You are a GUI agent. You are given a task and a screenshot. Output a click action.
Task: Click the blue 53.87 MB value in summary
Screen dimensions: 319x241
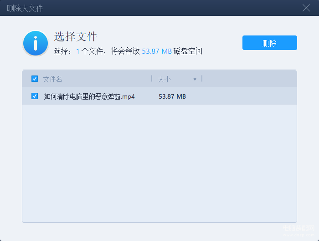click(x=157, y=51)
